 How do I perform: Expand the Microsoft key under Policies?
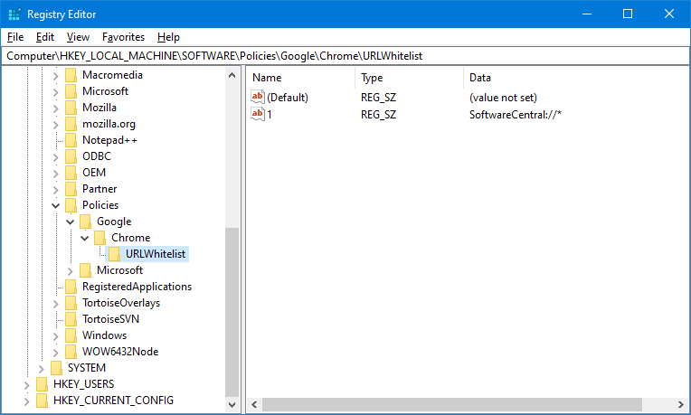[x=71, y=270]
